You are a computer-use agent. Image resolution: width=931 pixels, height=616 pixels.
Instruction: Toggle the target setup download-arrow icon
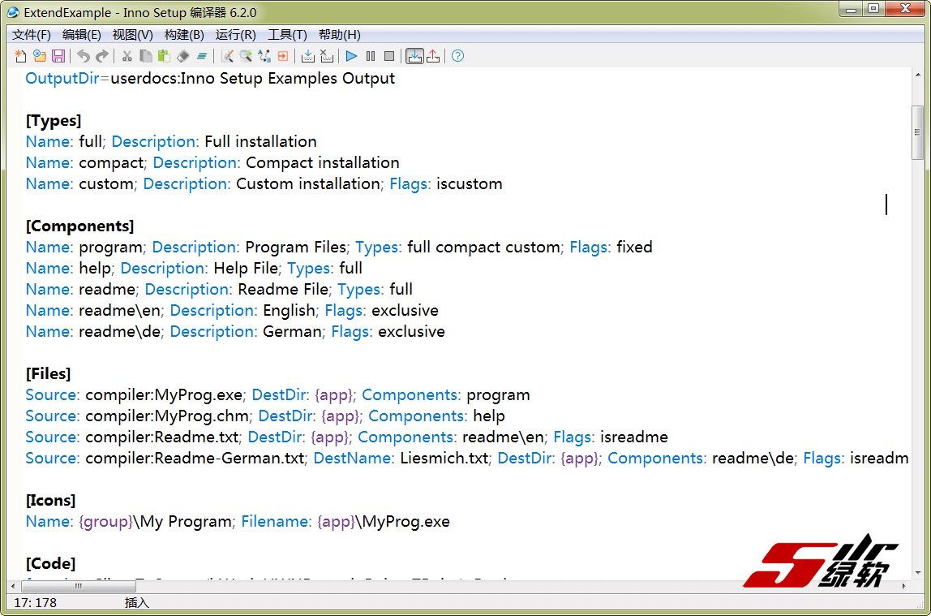click(414, 57)
